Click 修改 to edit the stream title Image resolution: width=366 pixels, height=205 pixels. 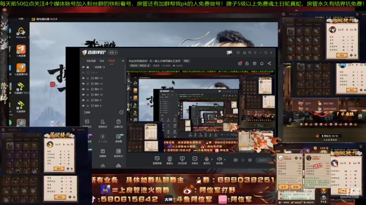[x=187, y=61]
